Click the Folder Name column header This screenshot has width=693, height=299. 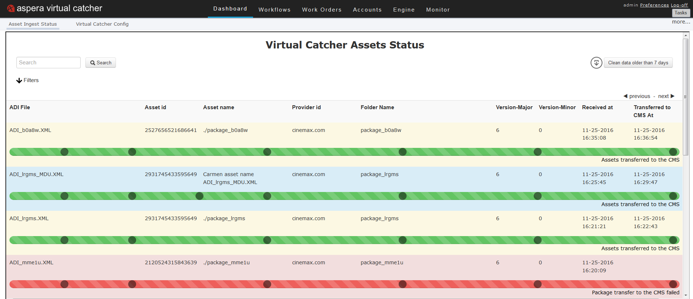point(377,107)
